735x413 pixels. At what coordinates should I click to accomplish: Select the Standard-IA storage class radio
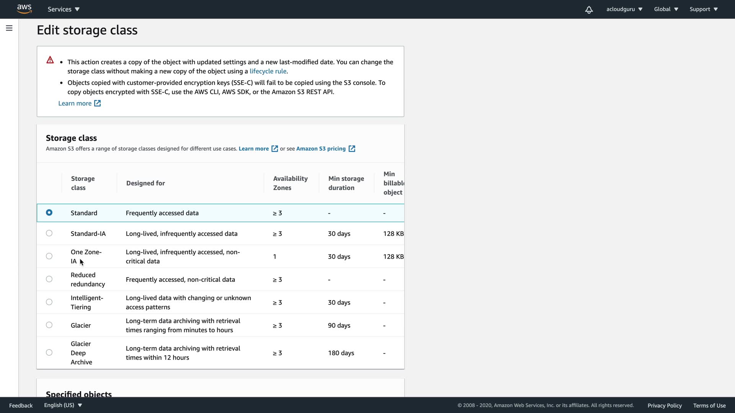pyautogui.click(x=49, y=233)
